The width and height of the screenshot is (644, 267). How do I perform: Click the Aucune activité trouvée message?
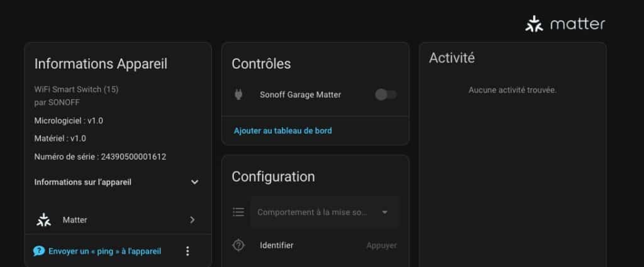[513, 90]
